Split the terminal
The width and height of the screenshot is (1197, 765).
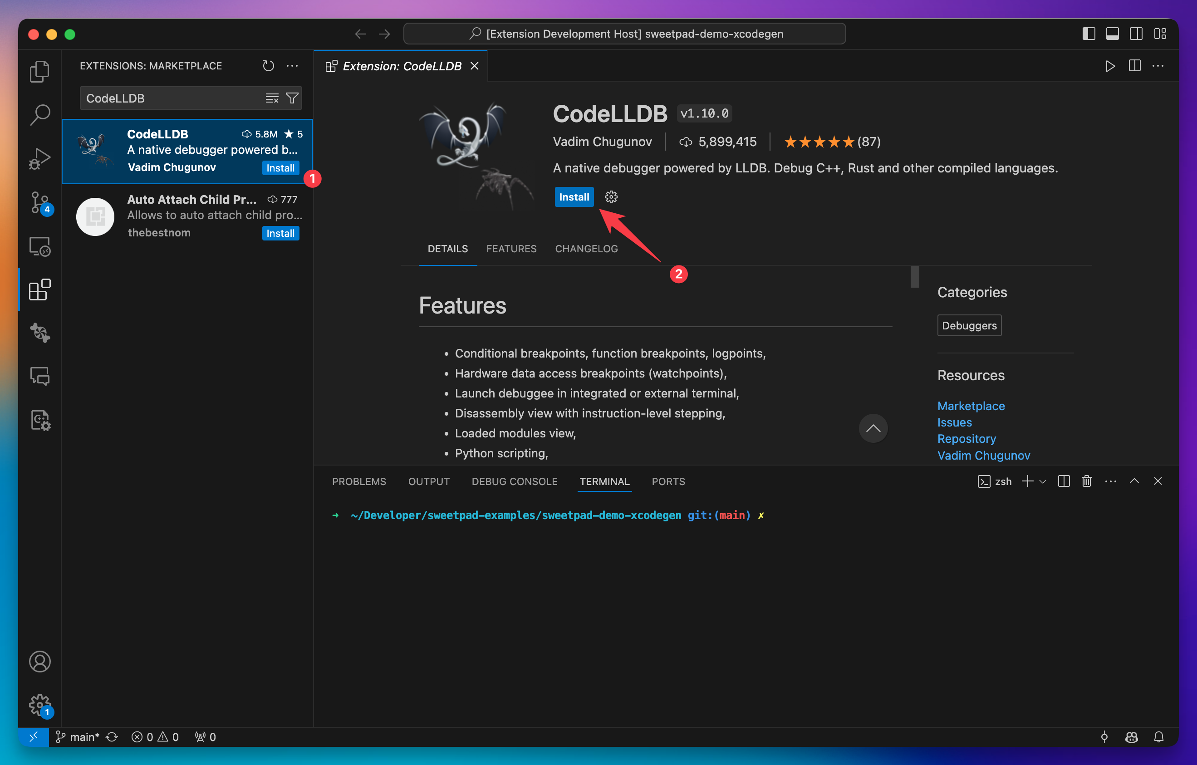[x=1063, y=481]
